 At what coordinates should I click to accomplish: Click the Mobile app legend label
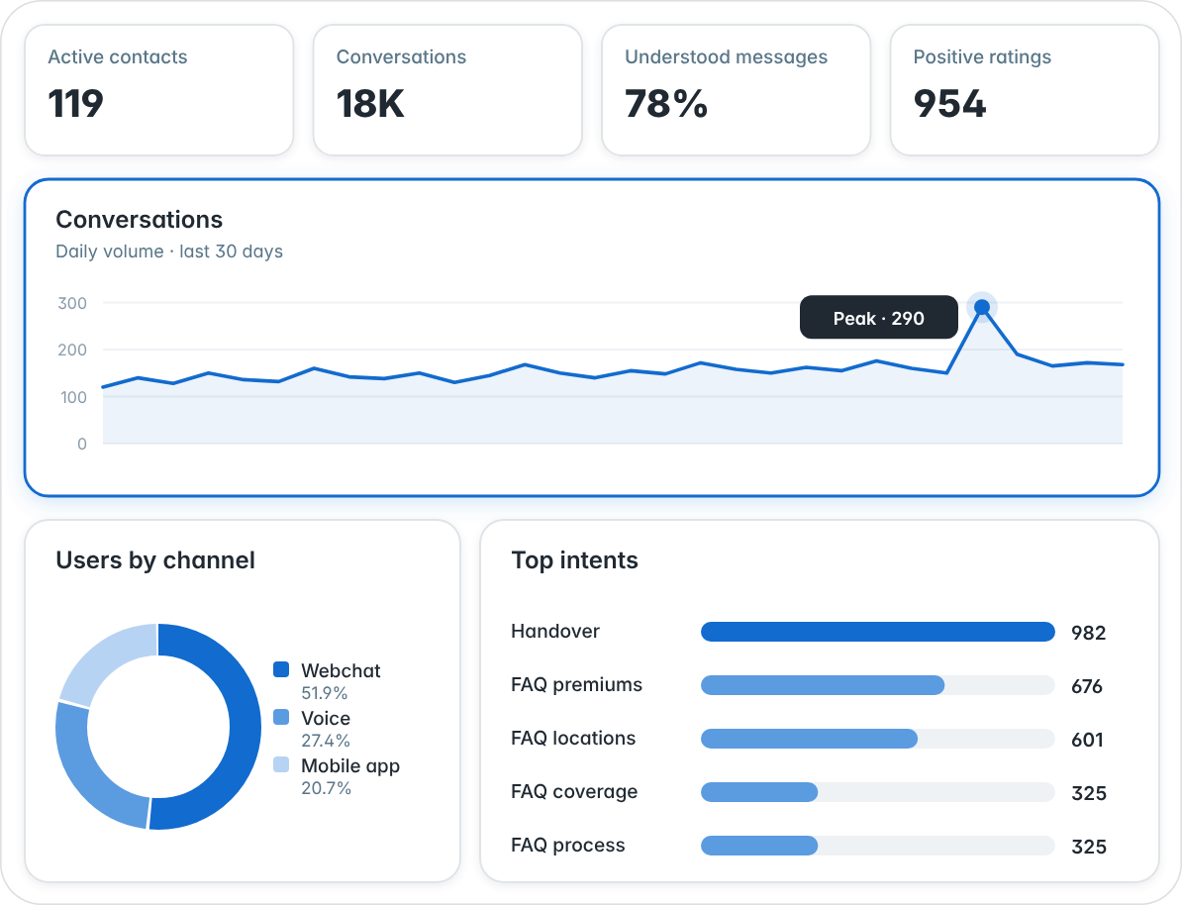350,766
